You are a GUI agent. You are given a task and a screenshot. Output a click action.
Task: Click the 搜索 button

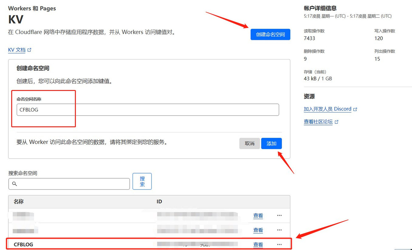tap(142, 181)
